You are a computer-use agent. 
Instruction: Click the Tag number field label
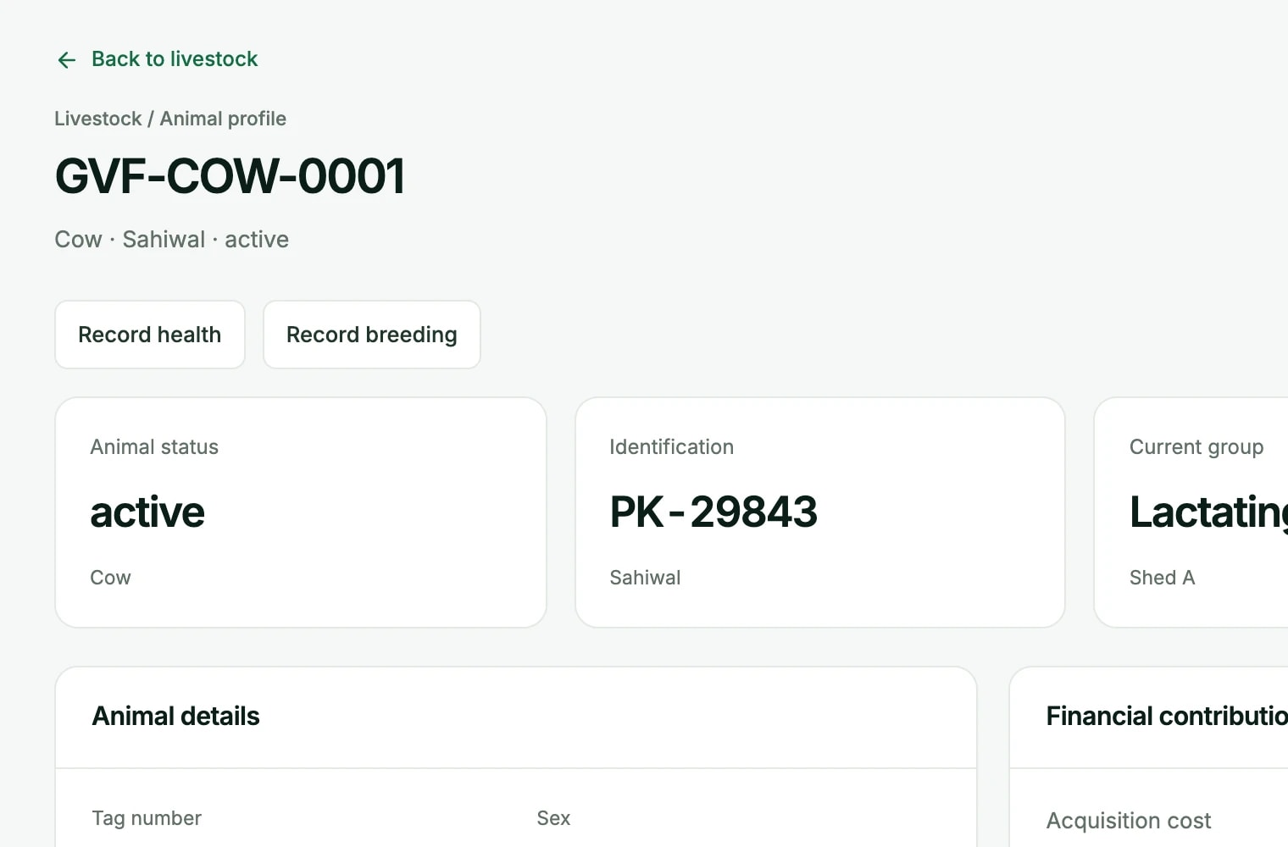tap(147, 818)
